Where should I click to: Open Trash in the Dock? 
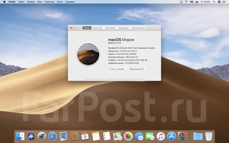[x=209, y=136]
